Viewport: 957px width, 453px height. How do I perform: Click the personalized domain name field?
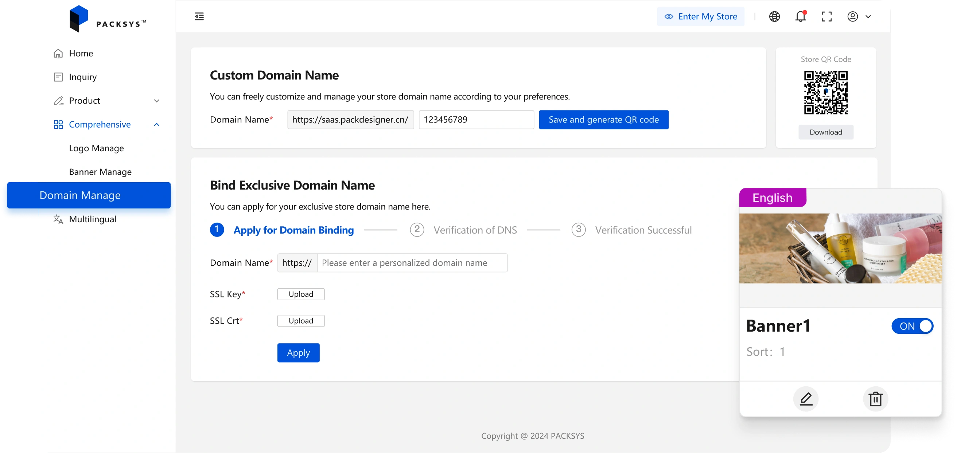point(412,263)
